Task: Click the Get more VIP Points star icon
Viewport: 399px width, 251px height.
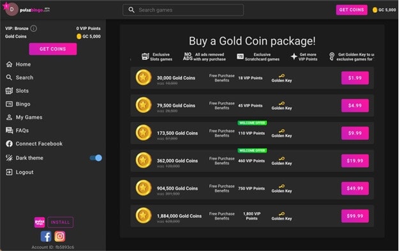Action: click(x=294, y=56)
